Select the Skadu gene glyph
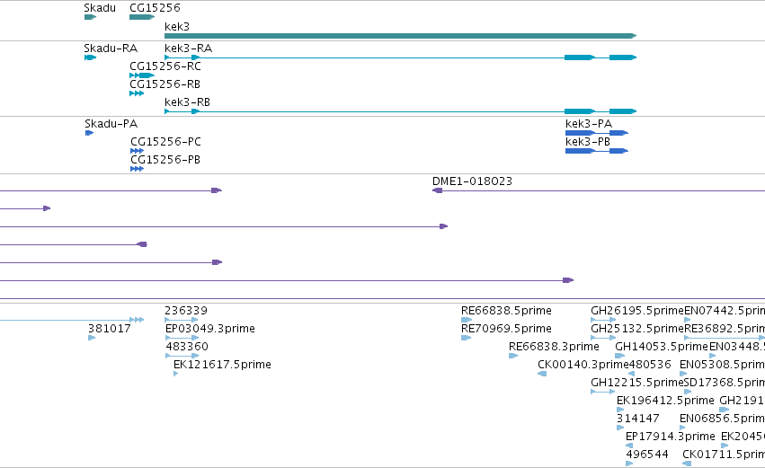The width and height of the screenshot is (765, 468). pyautogui.click(x=90, y=17)
